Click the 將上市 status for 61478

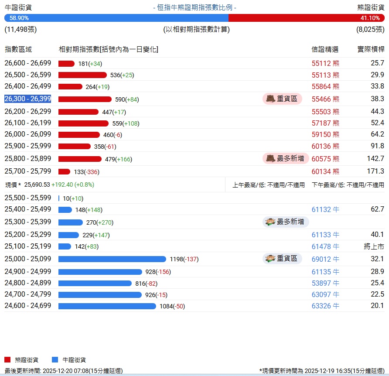pos(374,246)
